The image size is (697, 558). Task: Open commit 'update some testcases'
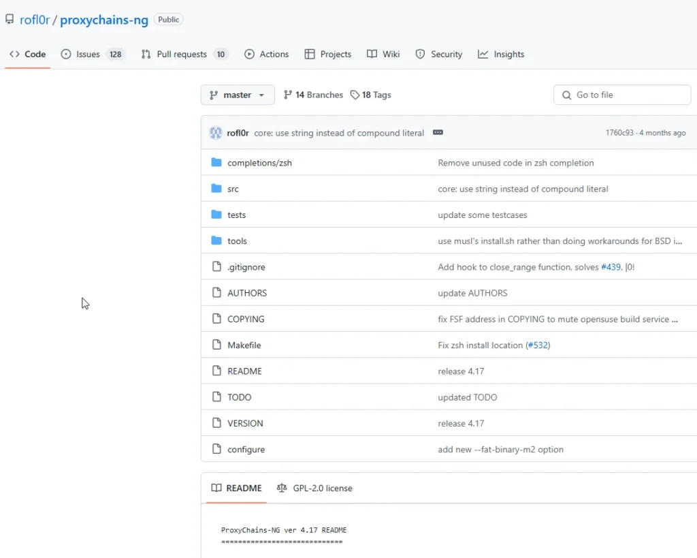483,215
